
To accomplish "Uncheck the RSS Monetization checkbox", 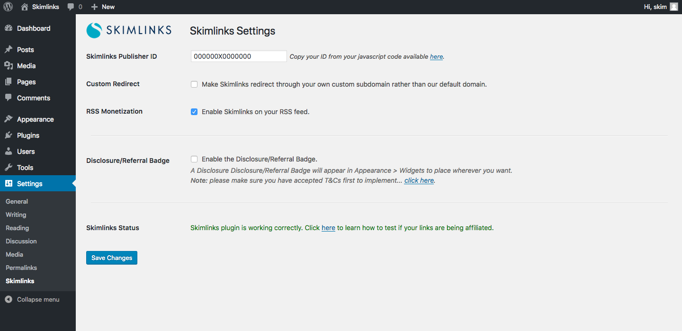I will point(194,112).
